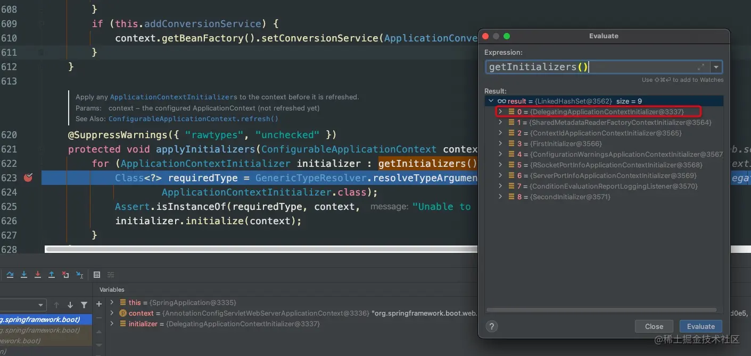Expand element 1 SharedMetadataReaderFactoryContextInitializer
The height and width of the screenshot is (356, 751).
coord(500,122)
